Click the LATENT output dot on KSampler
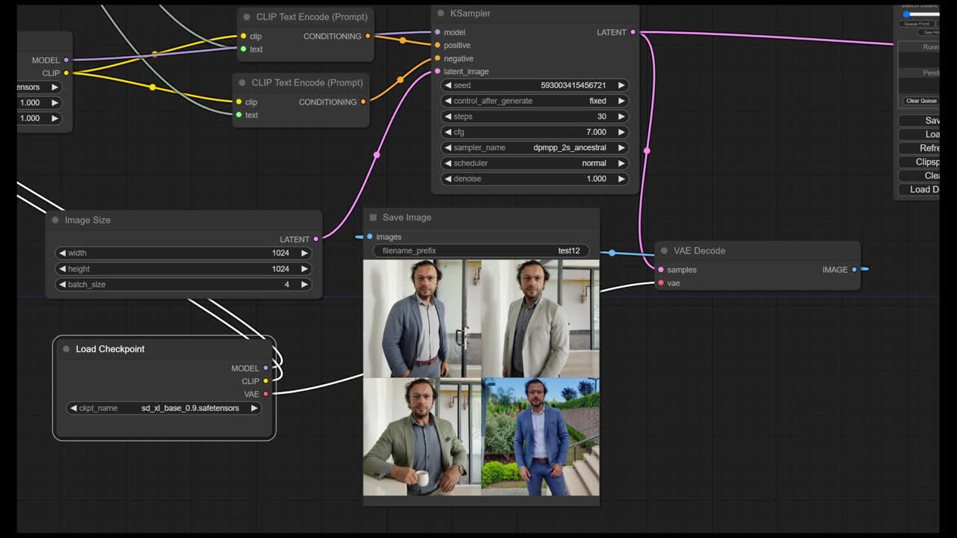Image resolution: width=957 pixels, height=538 pixels. click(633, 32)
